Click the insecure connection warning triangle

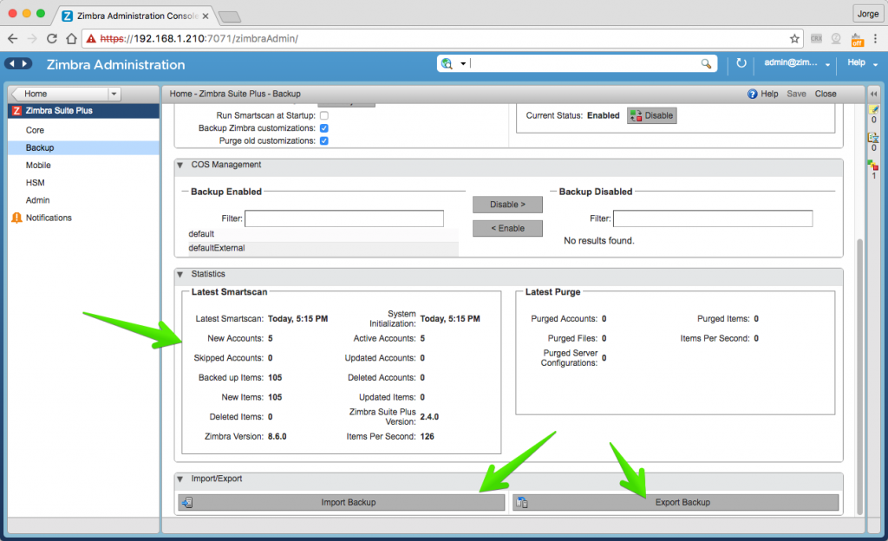pyautogui.click(x=90, y=38)
